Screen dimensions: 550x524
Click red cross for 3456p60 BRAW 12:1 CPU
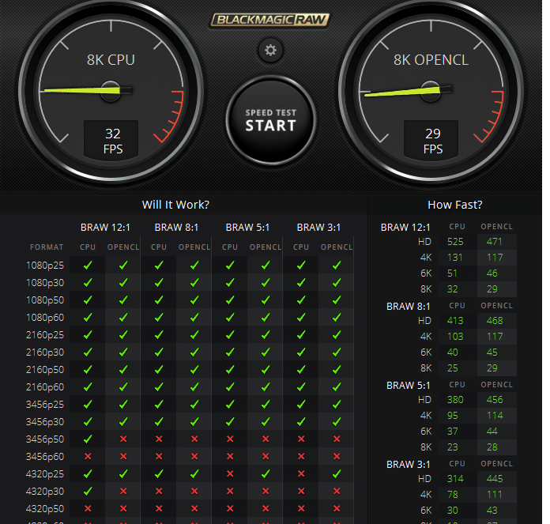pyautogui.click(x=88, y=456)
